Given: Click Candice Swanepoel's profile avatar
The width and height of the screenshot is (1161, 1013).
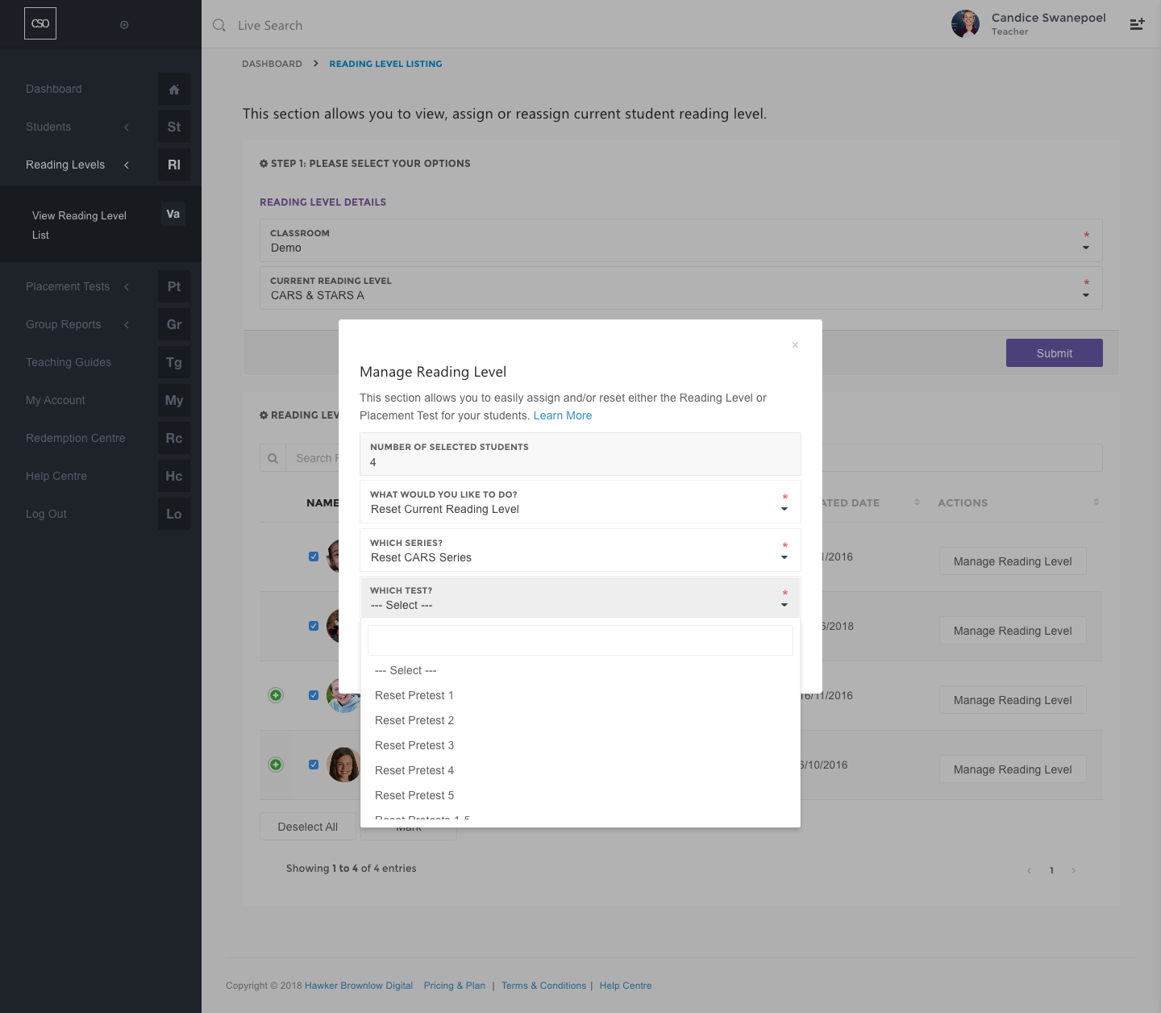Looking at the screenshot, I should coord(965,24).
